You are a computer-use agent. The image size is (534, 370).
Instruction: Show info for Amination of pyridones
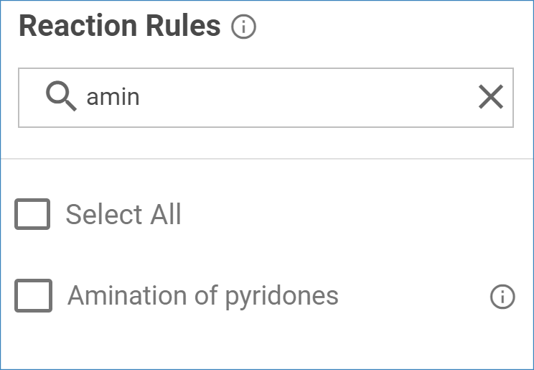point(502,296)
